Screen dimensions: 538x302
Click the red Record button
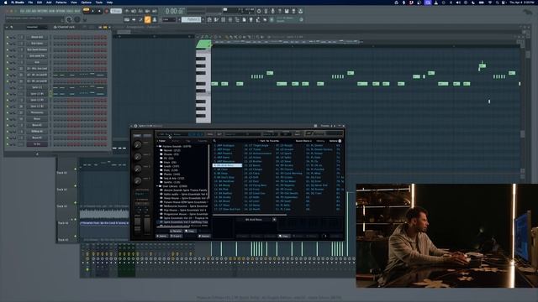click(107, 11)
